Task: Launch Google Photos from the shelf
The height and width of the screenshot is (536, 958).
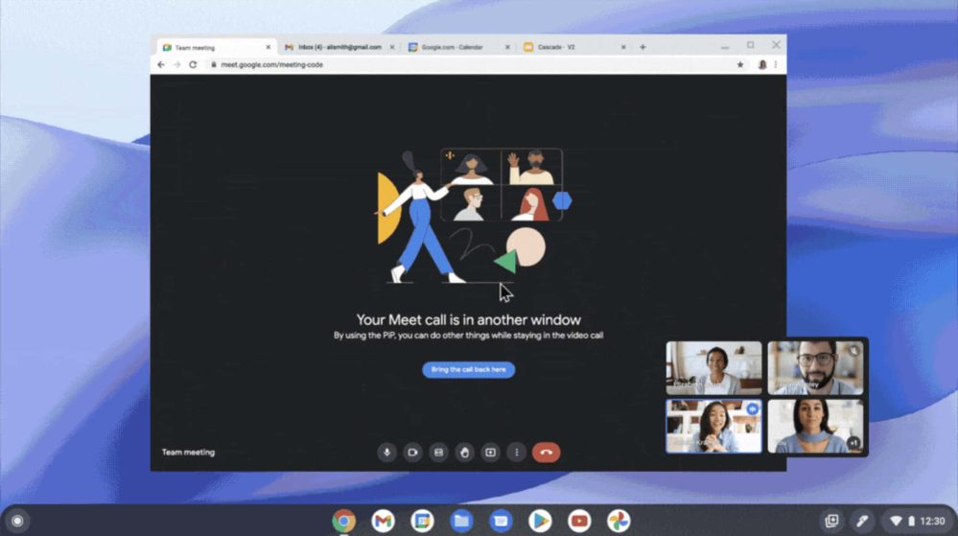Action: tap(619, 521)
